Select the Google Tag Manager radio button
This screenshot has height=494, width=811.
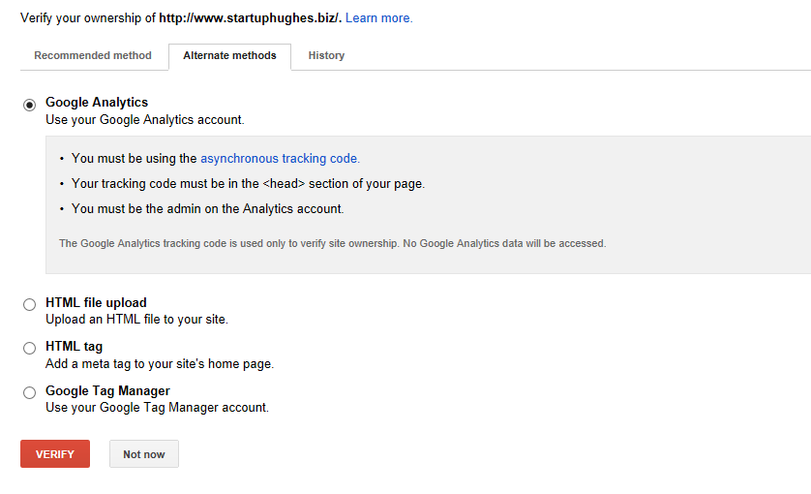(29, 392)
